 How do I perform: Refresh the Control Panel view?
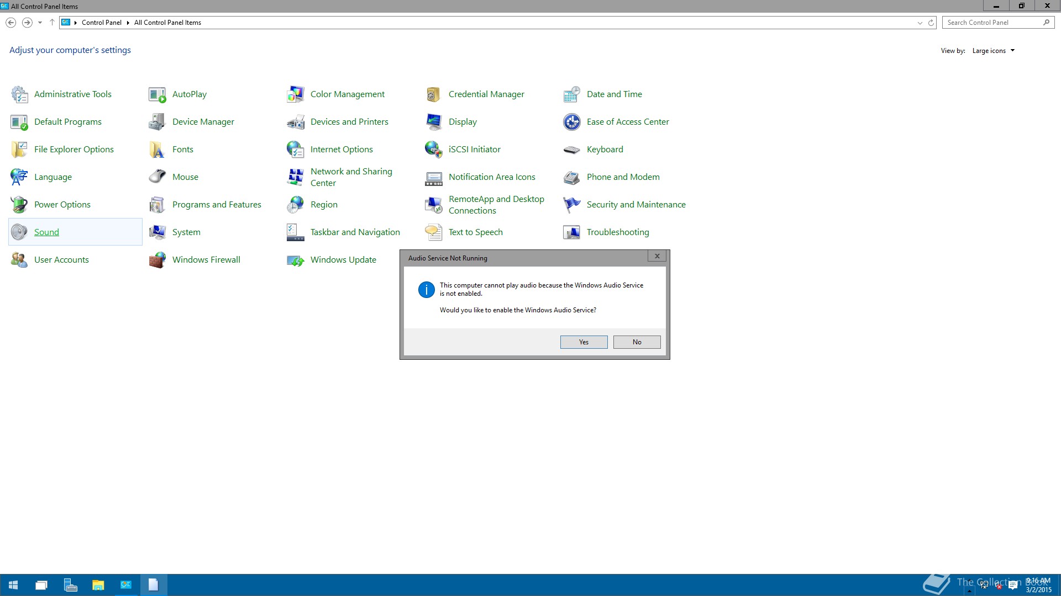(931, 23)
